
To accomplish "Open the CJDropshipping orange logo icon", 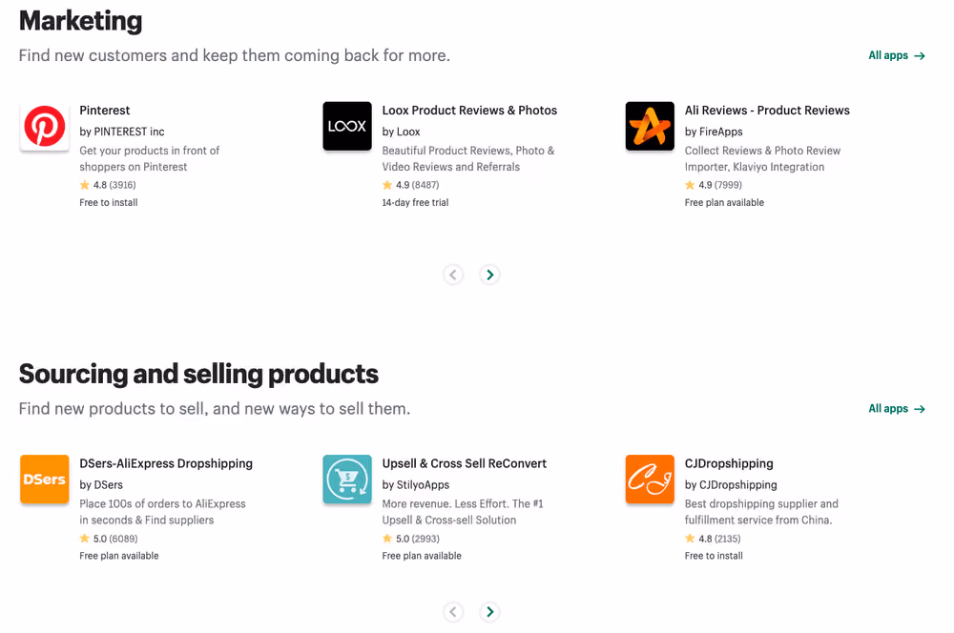I will [650, 480].
